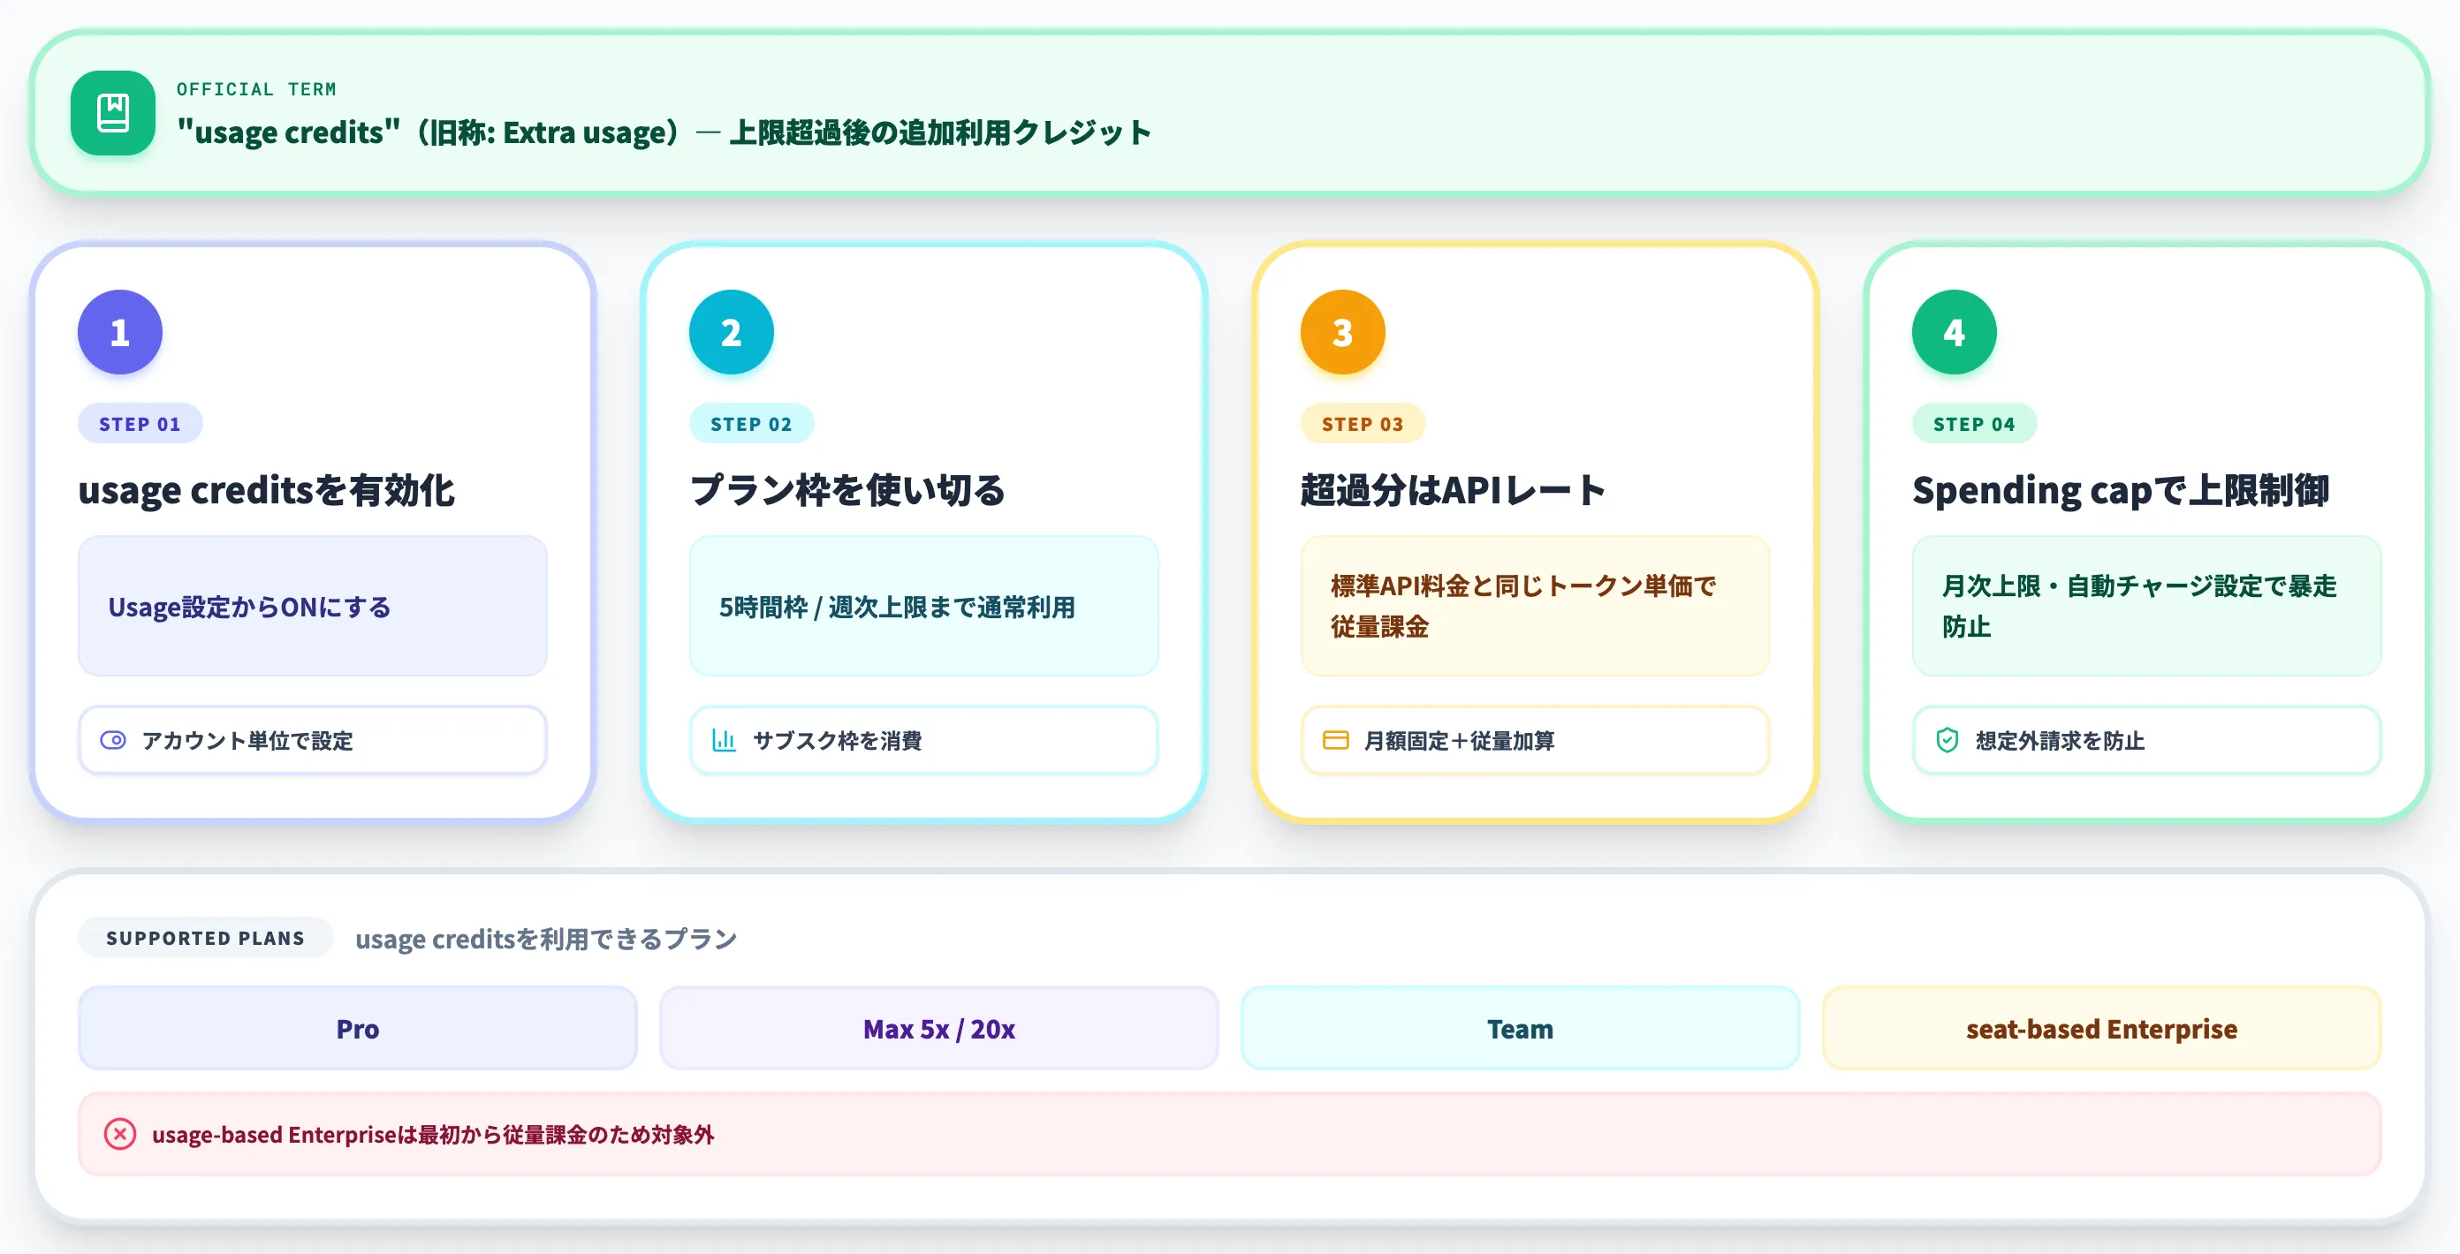Click the text usage creditsを利用できるプラン

point(545,938)
